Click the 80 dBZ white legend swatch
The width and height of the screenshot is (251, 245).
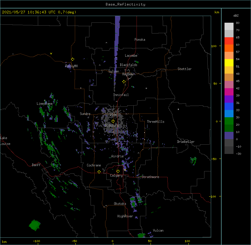point(229,26)
